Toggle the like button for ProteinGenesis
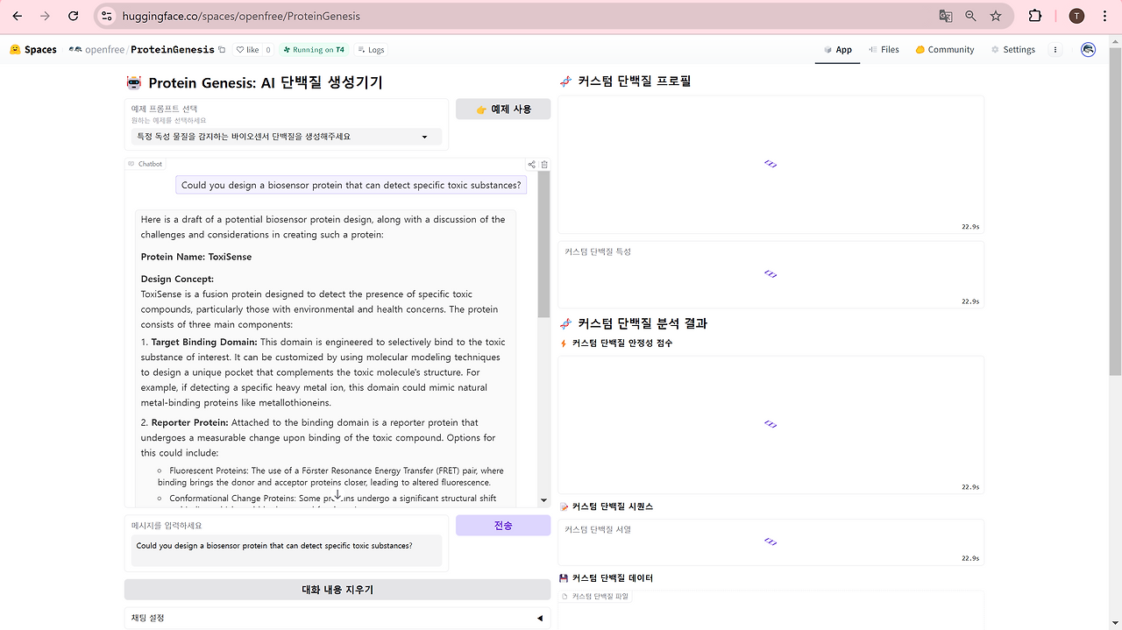This screenshot has width=1122, height=630. click(248, 50)
